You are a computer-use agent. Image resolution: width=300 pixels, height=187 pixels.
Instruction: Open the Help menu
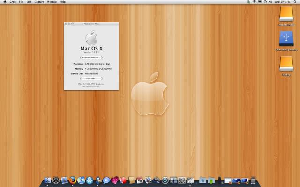[62, 2]
